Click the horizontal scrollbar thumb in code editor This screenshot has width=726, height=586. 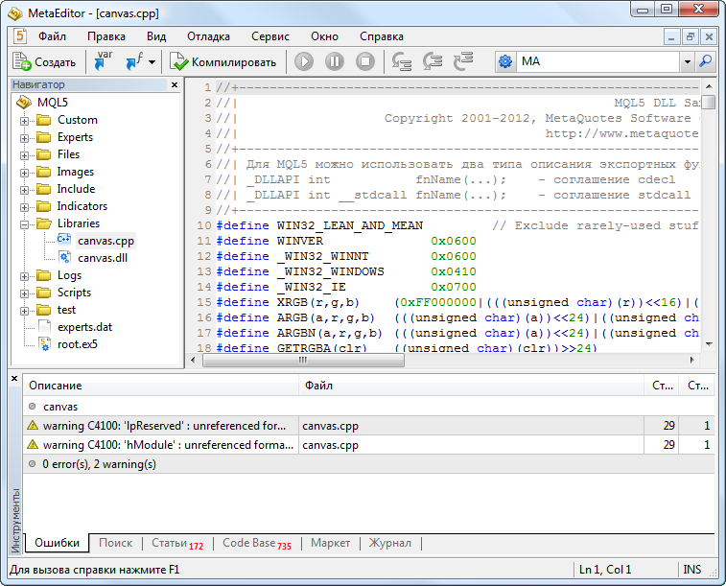[x=303, y=360]
